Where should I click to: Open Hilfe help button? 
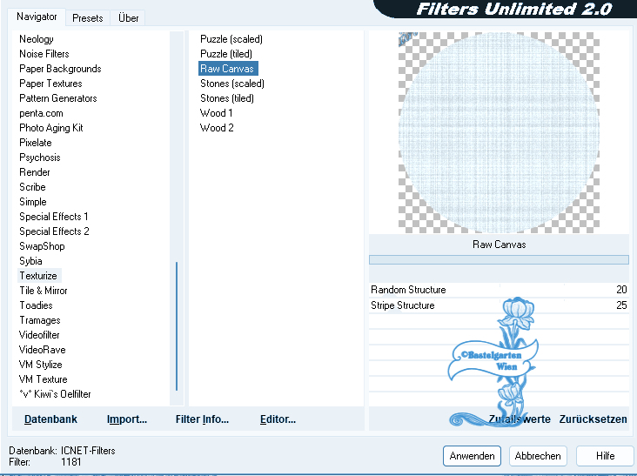(605, 456)
